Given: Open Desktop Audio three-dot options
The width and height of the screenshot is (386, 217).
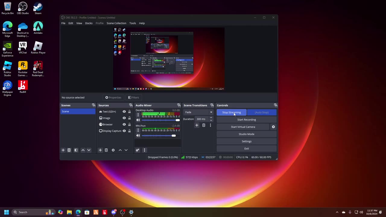Looking at the screenshot, I should point(138,115).
